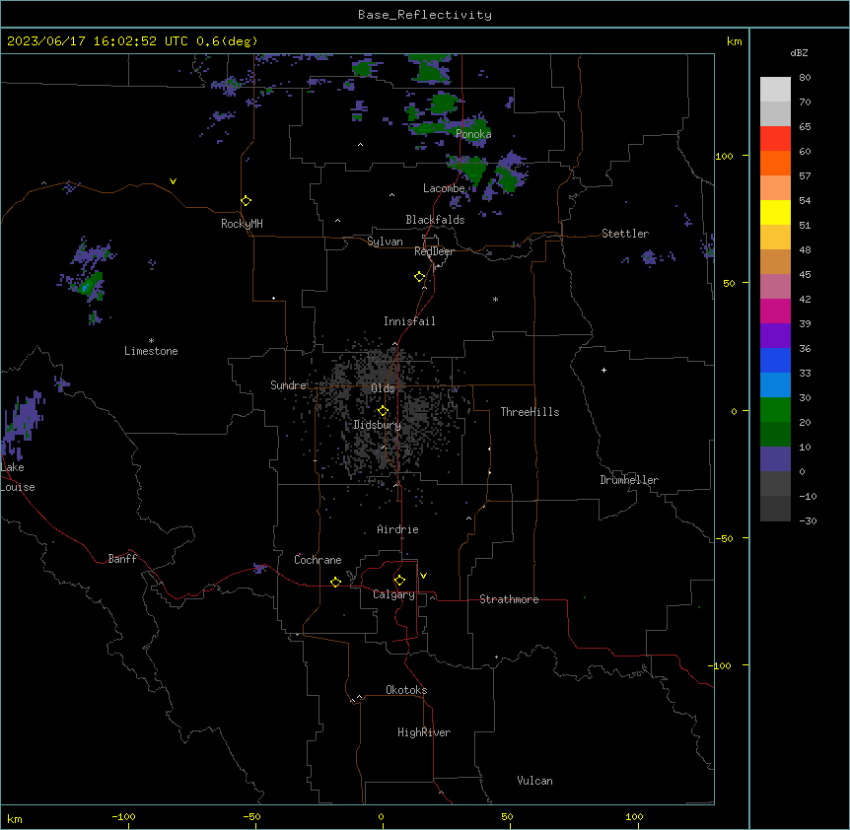The width and height of the screenshot is (850, 830).
Task: Click the Base_Reflectivity title text
Action: 425,15
